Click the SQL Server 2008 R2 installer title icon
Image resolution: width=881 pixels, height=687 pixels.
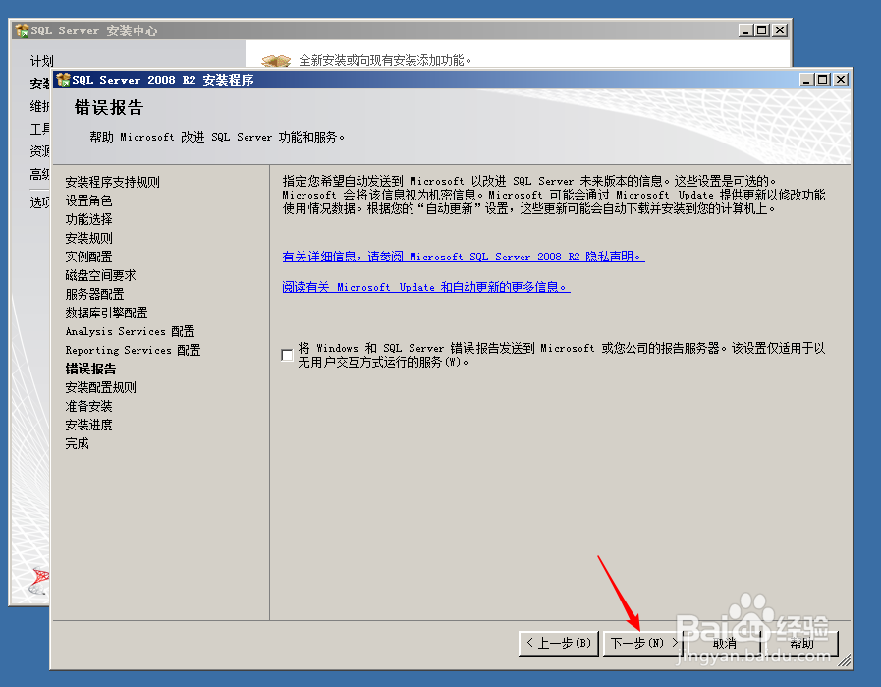click(63, 80)
